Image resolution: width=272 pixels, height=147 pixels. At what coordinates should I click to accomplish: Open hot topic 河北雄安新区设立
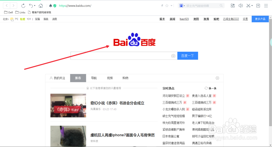tap(174, 96)
